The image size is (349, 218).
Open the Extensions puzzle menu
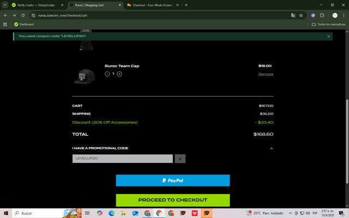(322, 15)
